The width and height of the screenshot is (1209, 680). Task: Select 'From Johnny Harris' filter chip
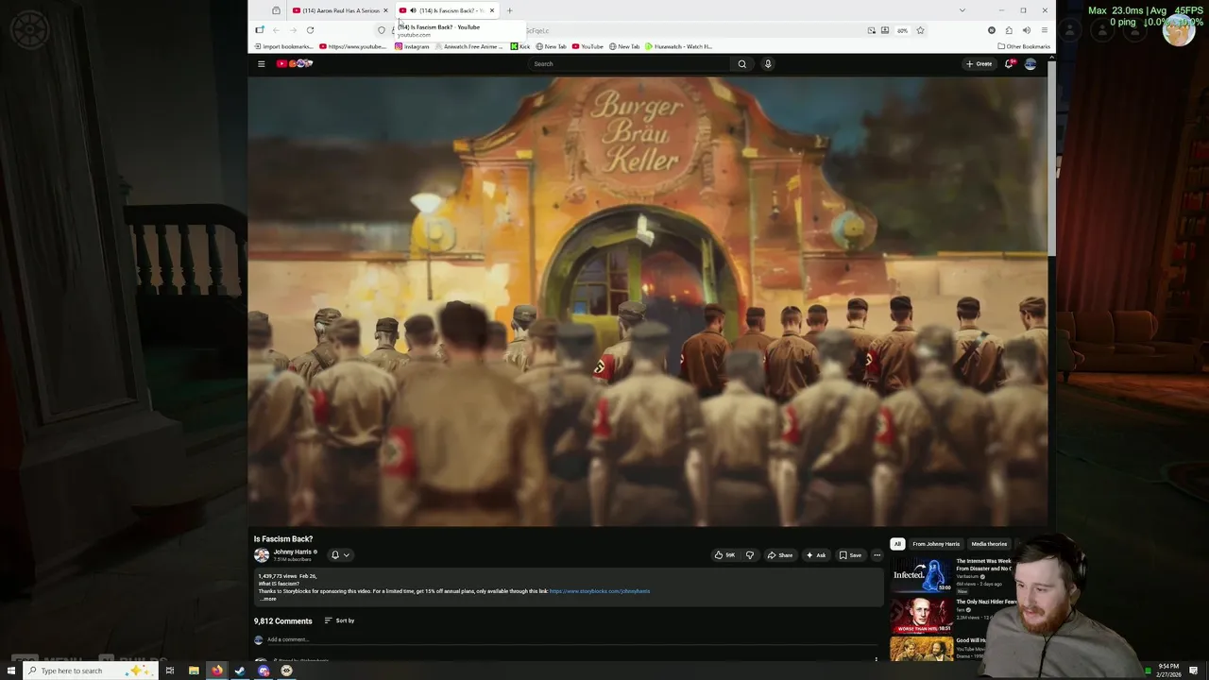click(x=936, y=544)
